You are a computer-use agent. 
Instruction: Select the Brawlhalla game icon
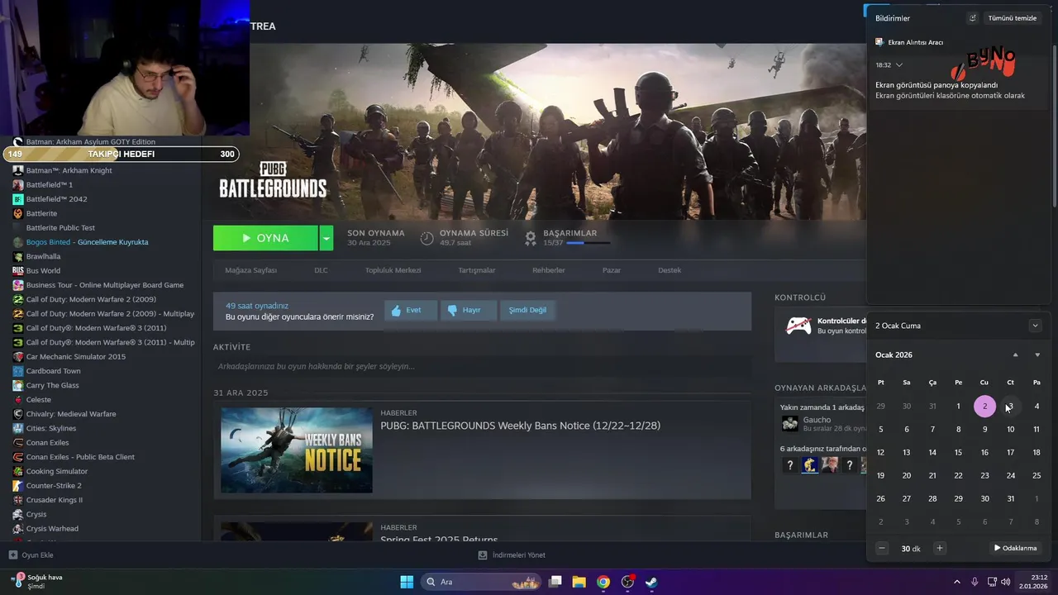point(18,256)
